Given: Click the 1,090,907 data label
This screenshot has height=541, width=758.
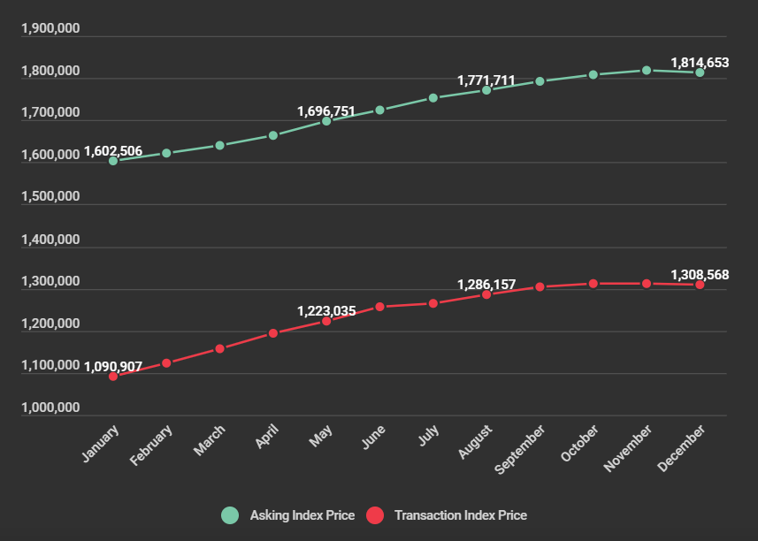Looking at the screenshot, I should [x=113, y=365].
